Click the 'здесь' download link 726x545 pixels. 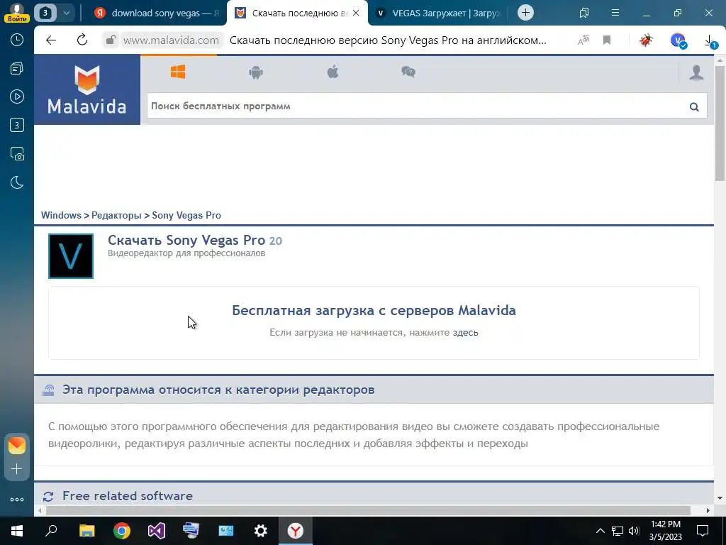465,332
